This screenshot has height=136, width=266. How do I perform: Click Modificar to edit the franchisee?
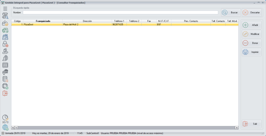(252, 34)
